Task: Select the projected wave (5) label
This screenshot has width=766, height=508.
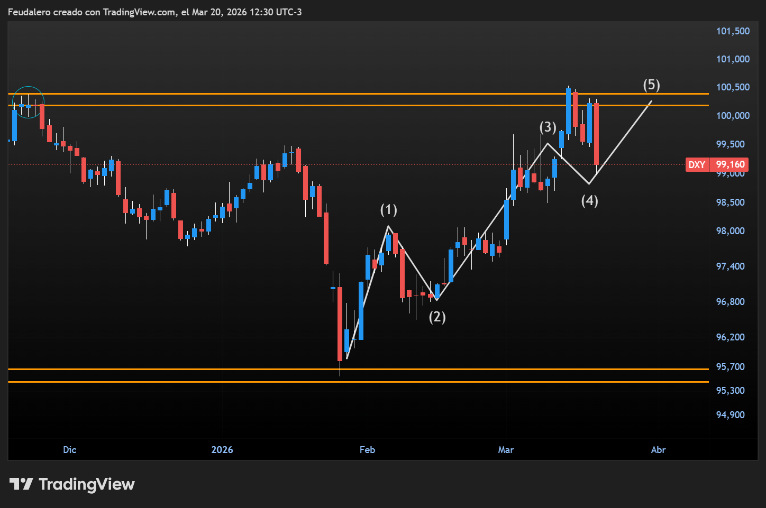Action: click(x=651, y=85)
